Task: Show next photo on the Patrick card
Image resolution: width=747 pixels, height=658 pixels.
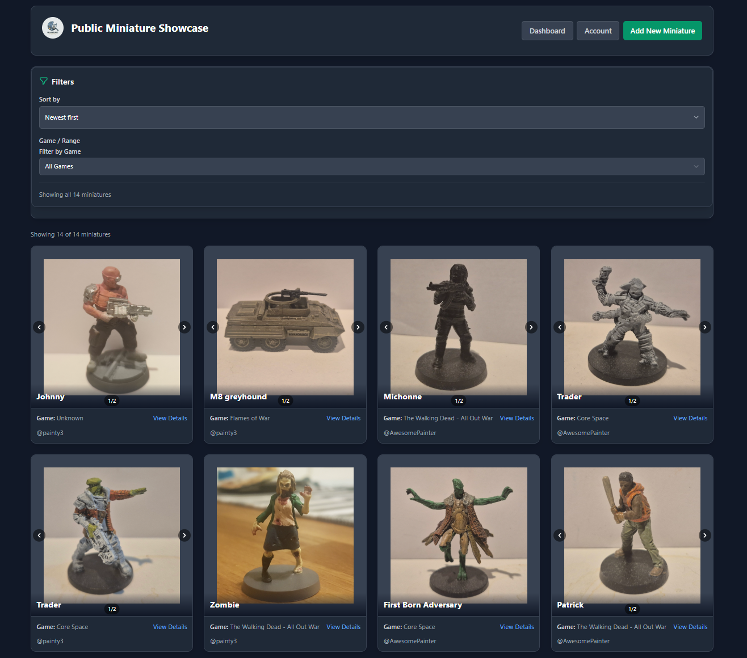Action: 704,535
